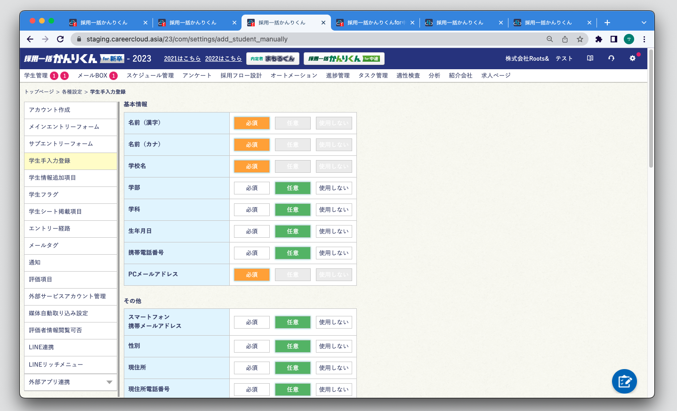This screenshot has width=677, height=411.
Task: Open the Chrome three-dot menu
Action: tap(644, 39)
